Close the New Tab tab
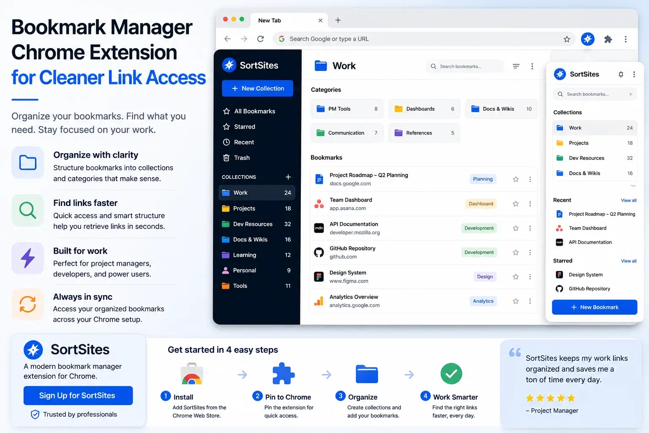The width and height of the screenshot is (649, 433). (x=320, y=20)
